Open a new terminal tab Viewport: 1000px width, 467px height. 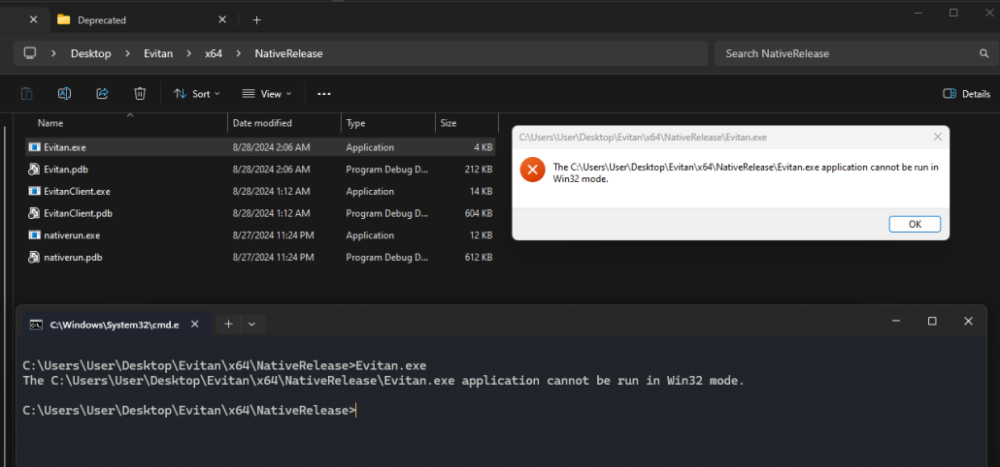(228, 325)
